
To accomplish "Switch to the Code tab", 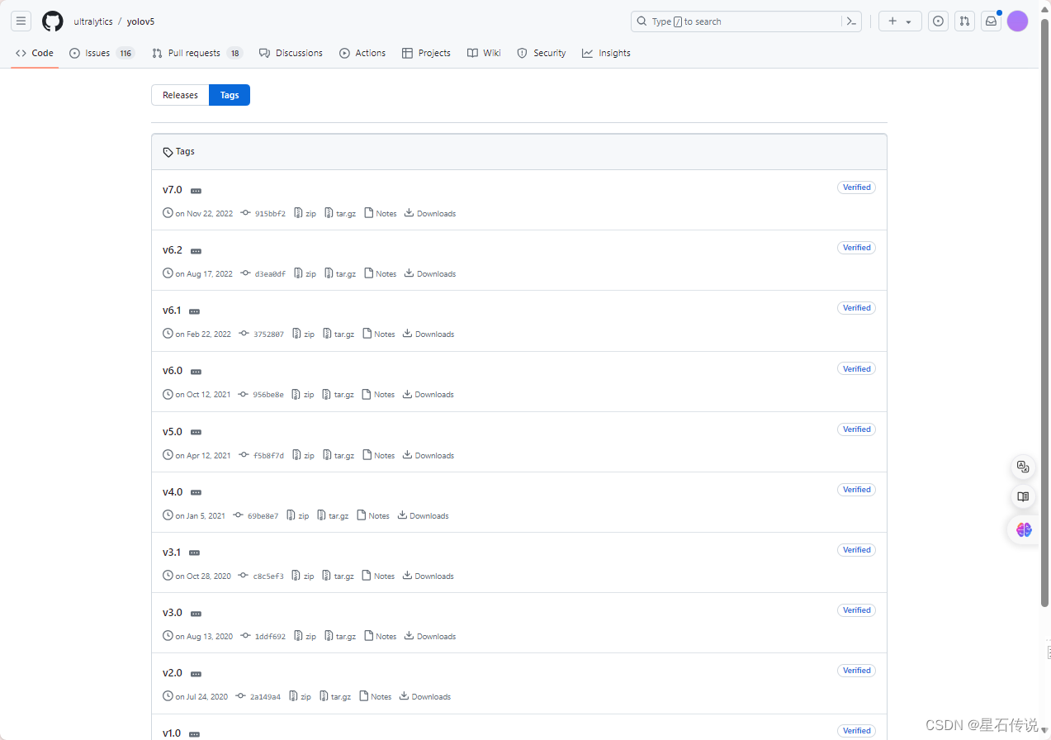I will (35, 53).
